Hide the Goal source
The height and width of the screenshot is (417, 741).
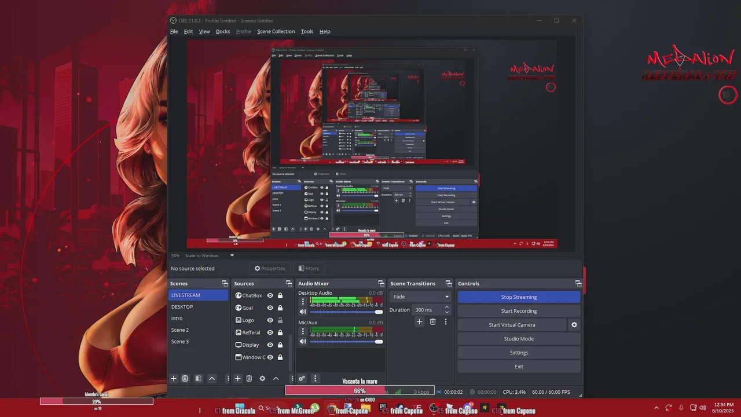click(x=270, y=308)
